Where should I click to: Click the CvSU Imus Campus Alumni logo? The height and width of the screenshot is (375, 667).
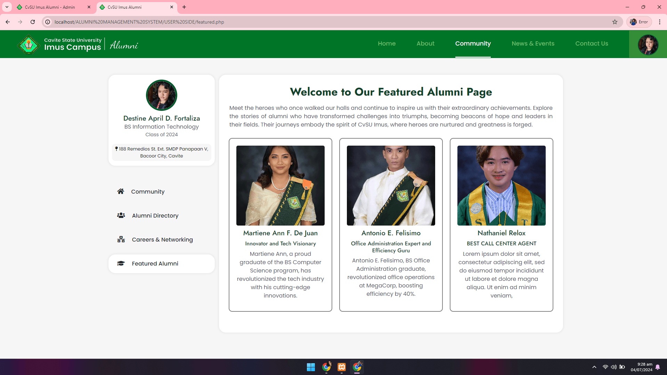[29, 44]
